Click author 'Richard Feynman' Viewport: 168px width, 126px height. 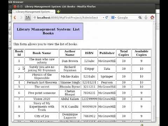coord(70,69)
